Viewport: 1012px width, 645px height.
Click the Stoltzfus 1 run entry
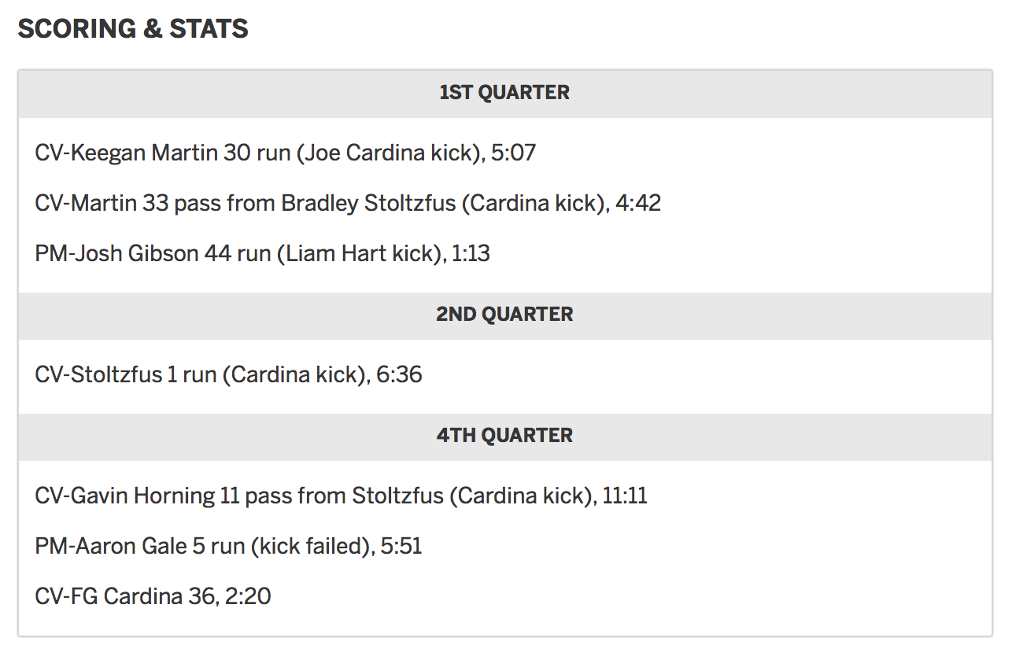228,374
